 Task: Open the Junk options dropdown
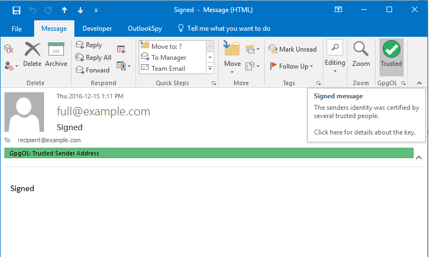click(12, 66)
